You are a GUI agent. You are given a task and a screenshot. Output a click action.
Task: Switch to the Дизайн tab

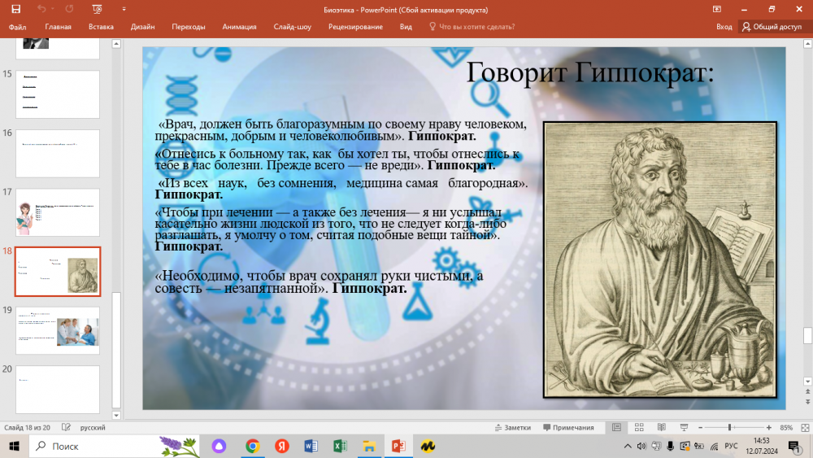pos(142,27)
